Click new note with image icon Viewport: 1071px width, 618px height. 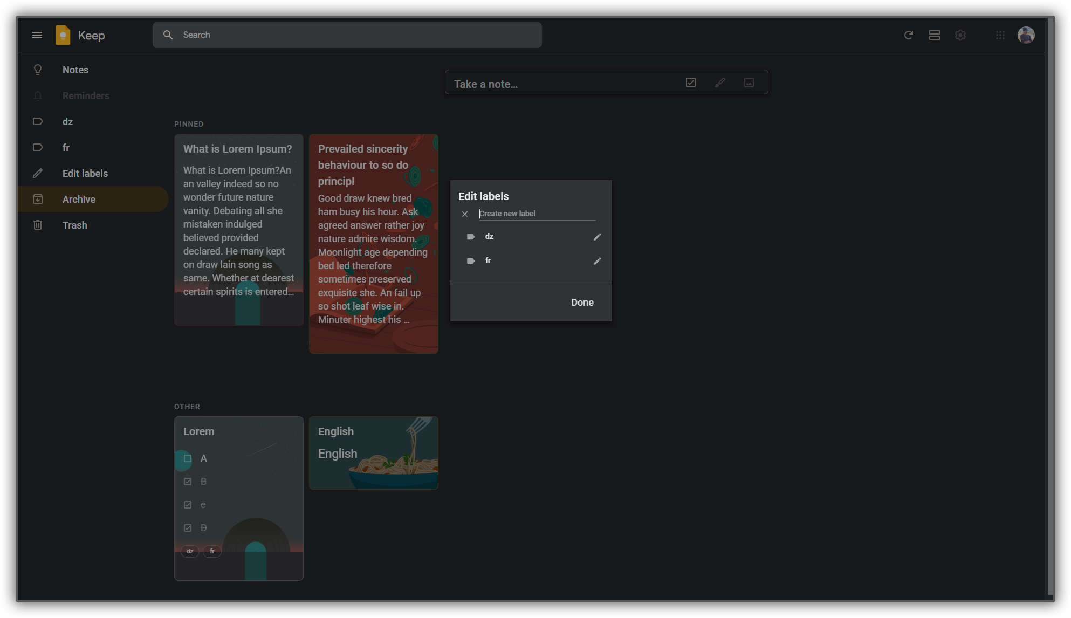tap(749, 83)
